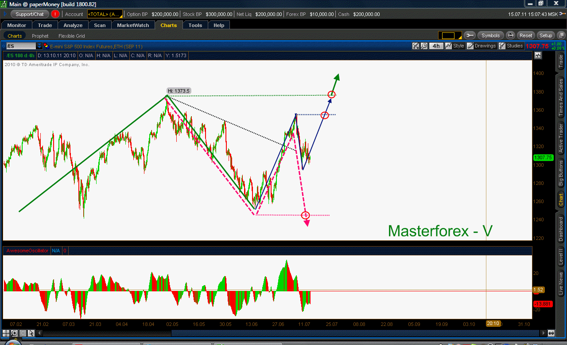Click the Reset button
This screenshot has width=567, height=345.
pos(526,35)
